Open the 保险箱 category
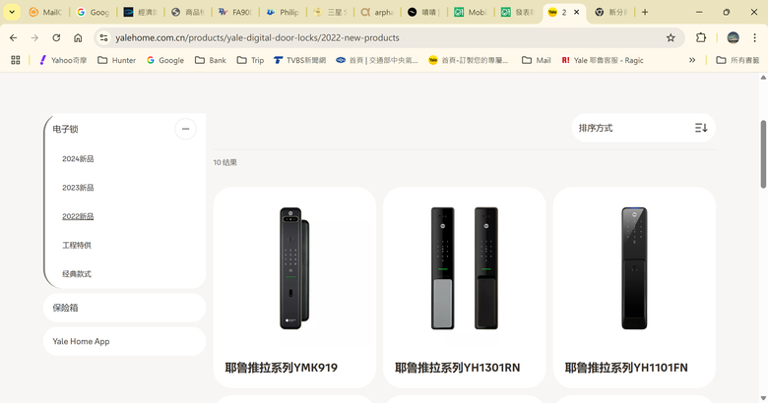 tap(124, 308)
